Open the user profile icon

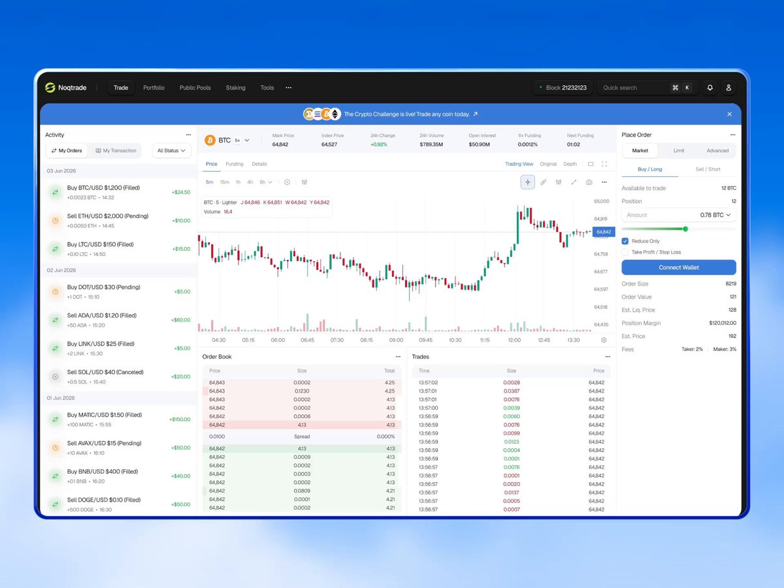(728, 88)
